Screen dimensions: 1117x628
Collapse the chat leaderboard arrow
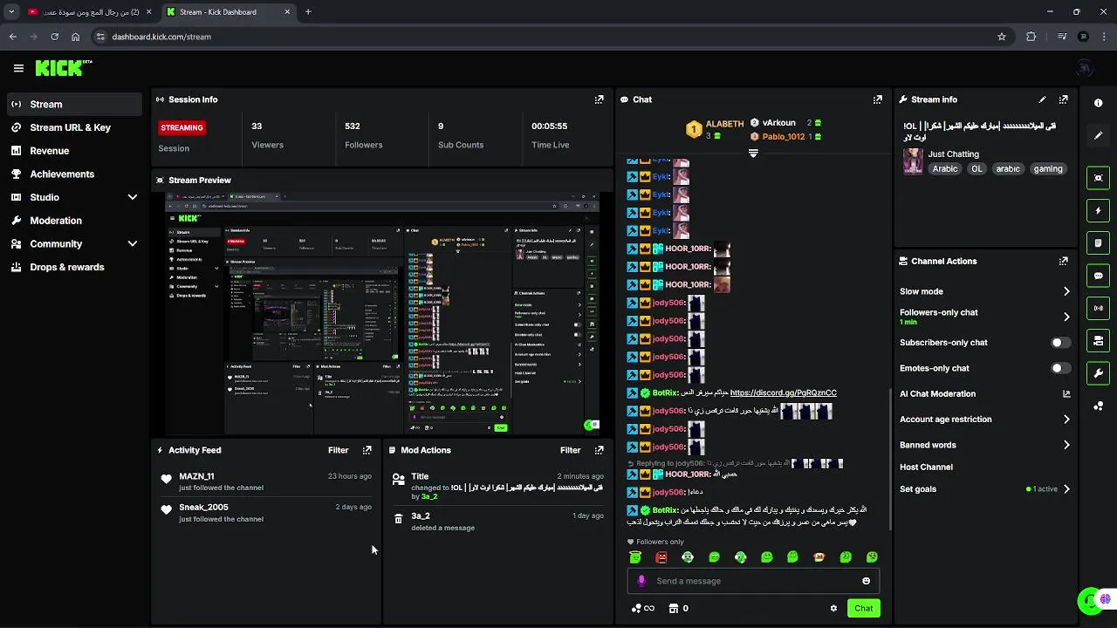[753, 153]
